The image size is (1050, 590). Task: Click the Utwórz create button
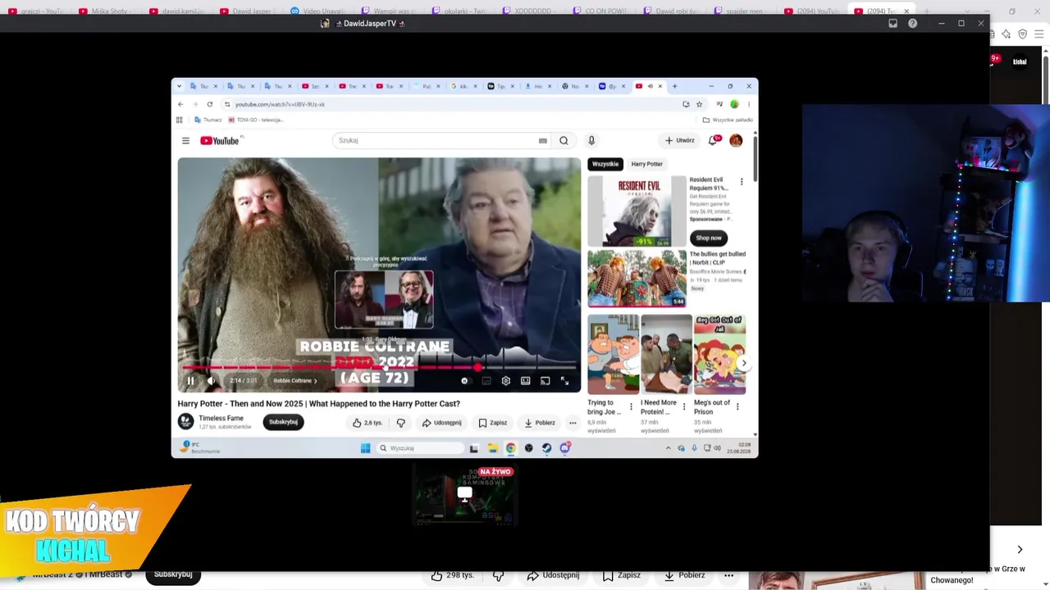[680, 141]
